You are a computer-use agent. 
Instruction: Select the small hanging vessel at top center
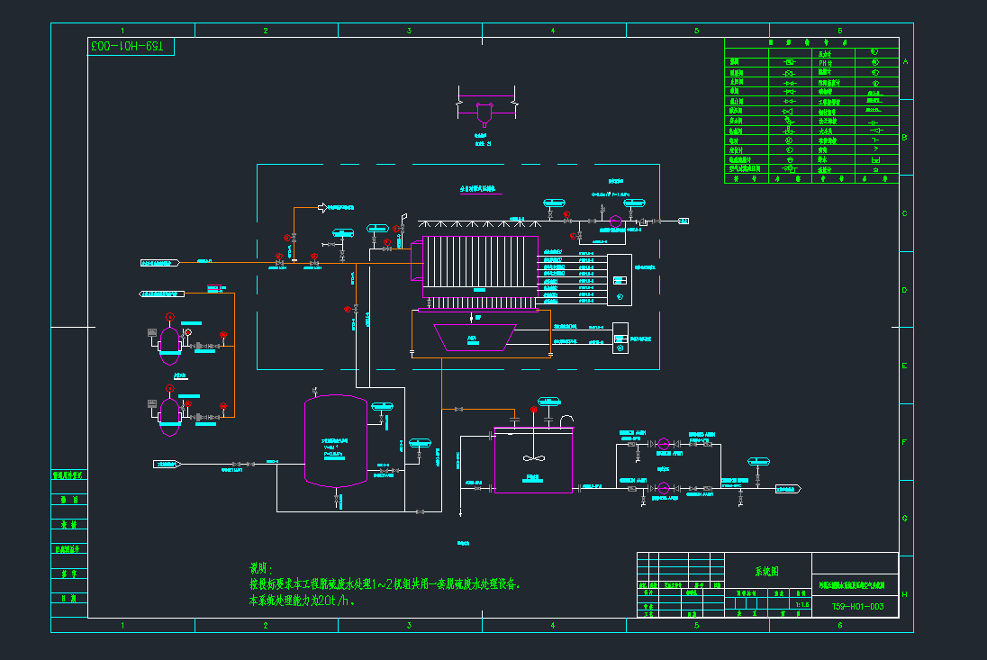coord(484,112)
